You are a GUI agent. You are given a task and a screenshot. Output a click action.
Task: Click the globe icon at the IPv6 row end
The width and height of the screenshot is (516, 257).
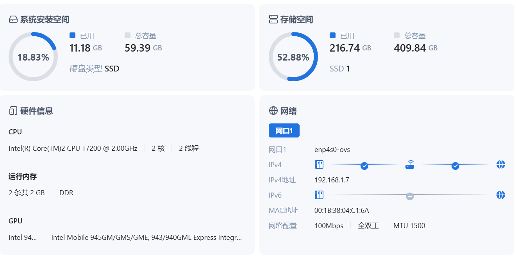click(x=501, y=195)
